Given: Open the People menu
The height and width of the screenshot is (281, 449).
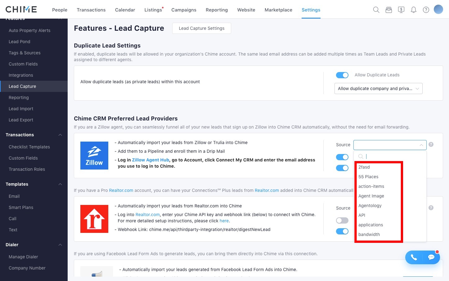Looking at the screenshot, I should pyautogui.click(x=60, y=10).
